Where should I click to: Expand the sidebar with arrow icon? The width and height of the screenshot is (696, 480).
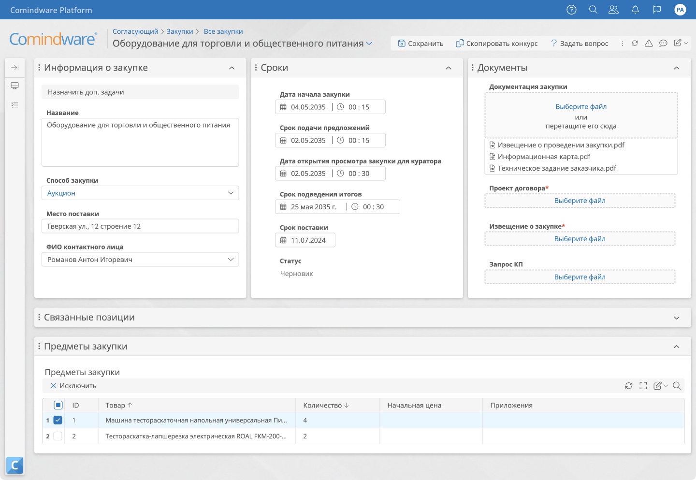(x=15, y=68)
